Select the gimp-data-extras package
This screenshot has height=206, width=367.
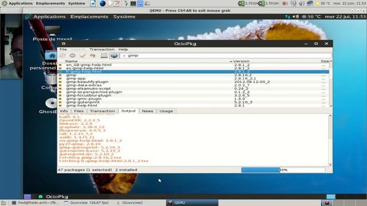click(193, 85)
